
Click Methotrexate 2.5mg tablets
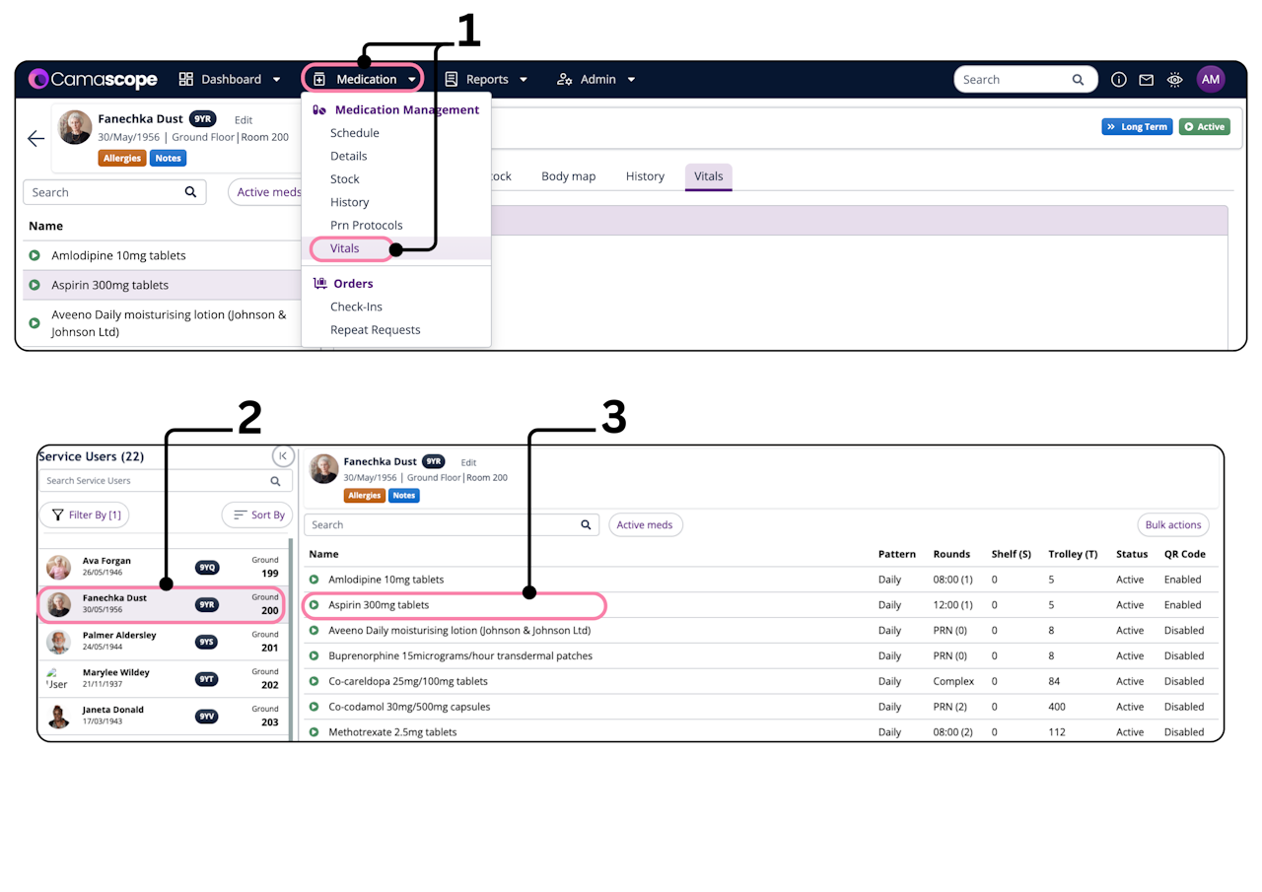click(392, 732)
